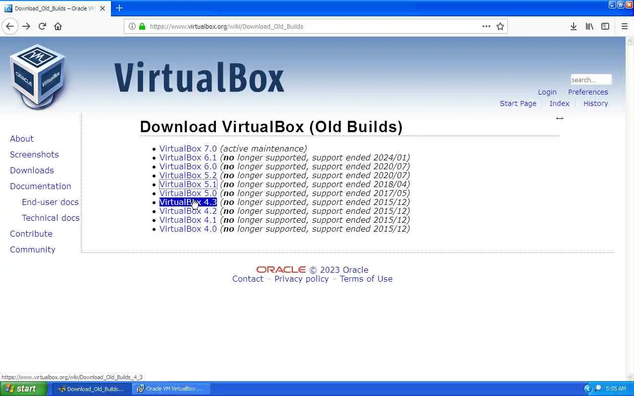This screenshot has width=634, height=396.
Task: Click the 5:55 AM taskbar clock
Action: tap(616, 389)
